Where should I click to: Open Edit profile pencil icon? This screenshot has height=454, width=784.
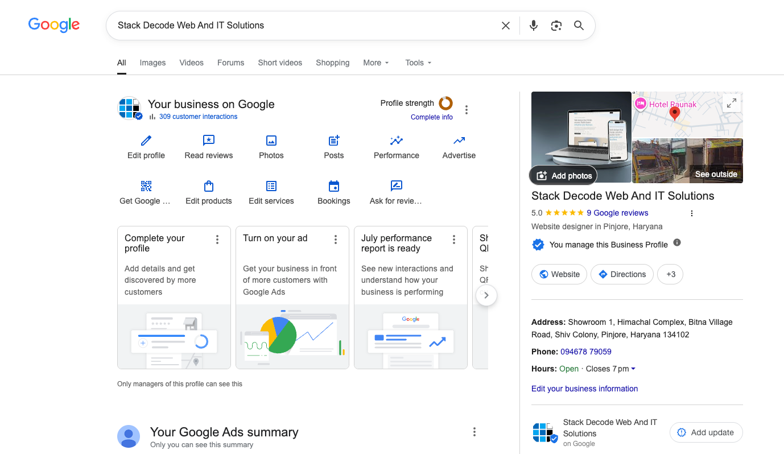[146, 141]
